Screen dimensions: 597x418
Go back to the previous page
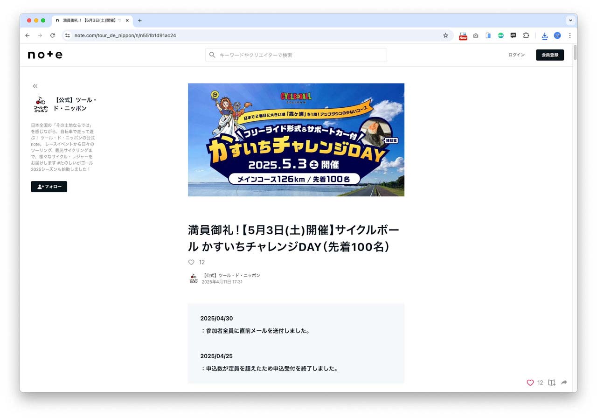click(x=28, y=35)
